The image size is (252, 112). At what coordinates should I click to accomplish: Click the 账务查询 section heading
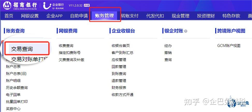point(15,31)
